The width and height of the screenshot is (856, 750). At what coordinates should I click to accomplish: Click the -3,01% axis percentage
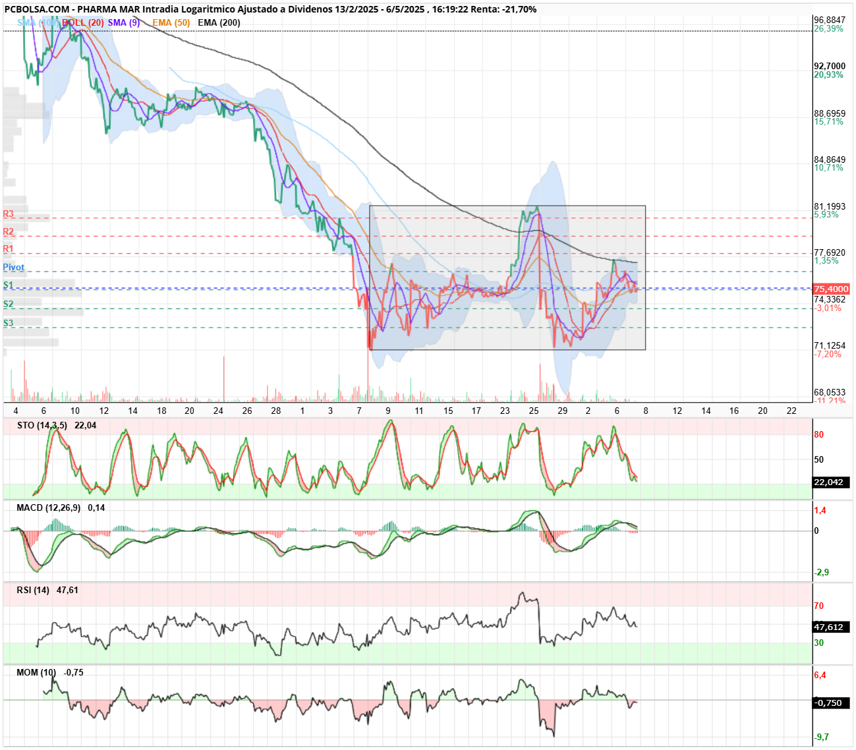coord(828,308)
